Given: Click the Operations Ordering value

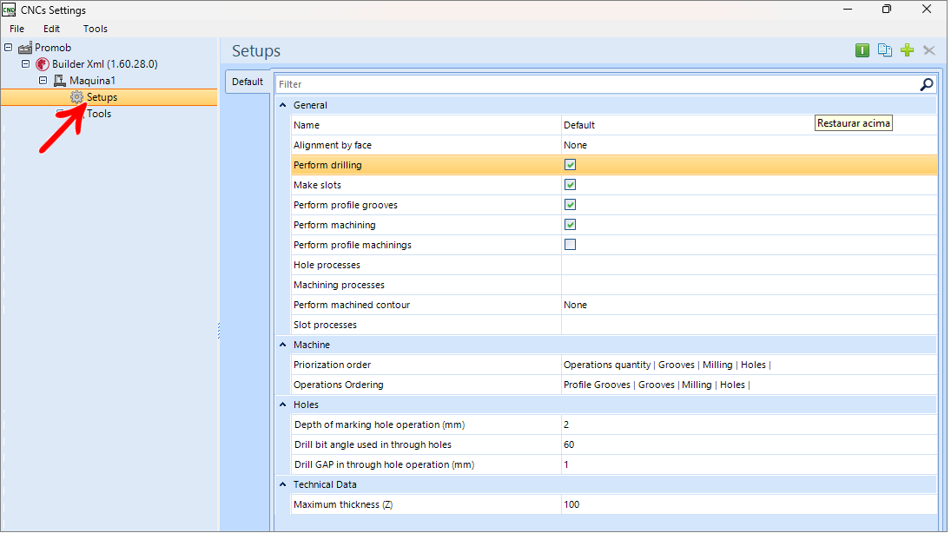Looking at the screenshot, I should coord(657,385).
